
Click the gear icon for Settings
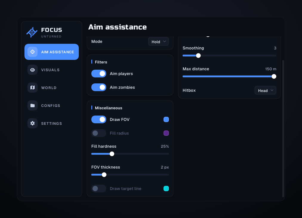pos(33,123)
